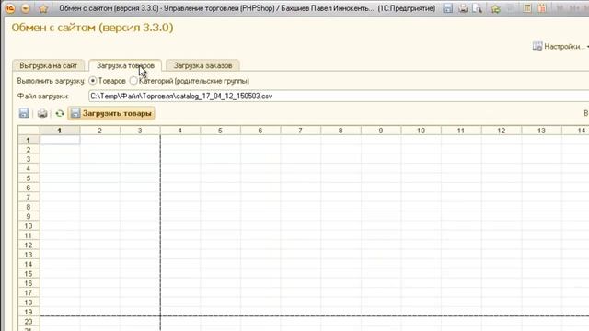The image size is (589, 331).
Task: Select row header 10 in spreadsheet
Action: tap(29, 226)
